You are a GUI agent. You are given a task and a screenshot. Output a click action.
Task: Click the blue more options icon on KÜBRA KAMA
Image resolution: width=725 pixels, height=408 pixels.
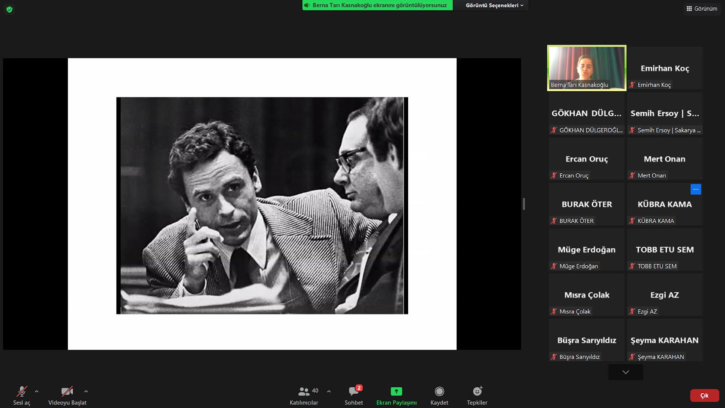[696, 189]
